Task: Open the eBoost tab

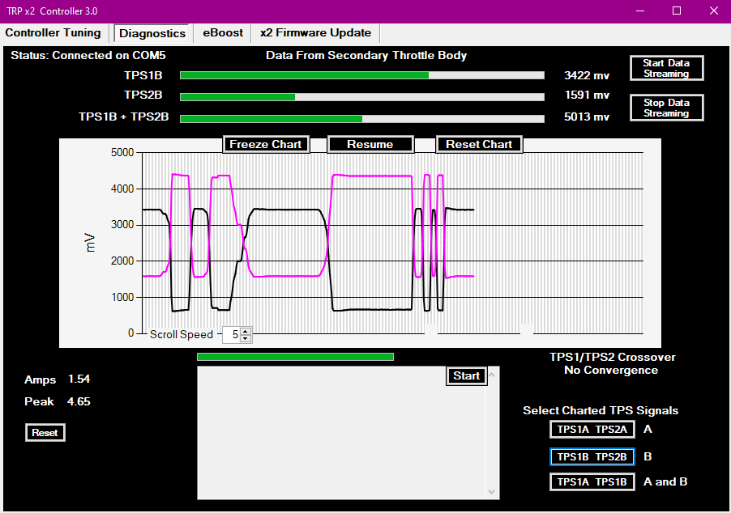Action: (223, 33)
